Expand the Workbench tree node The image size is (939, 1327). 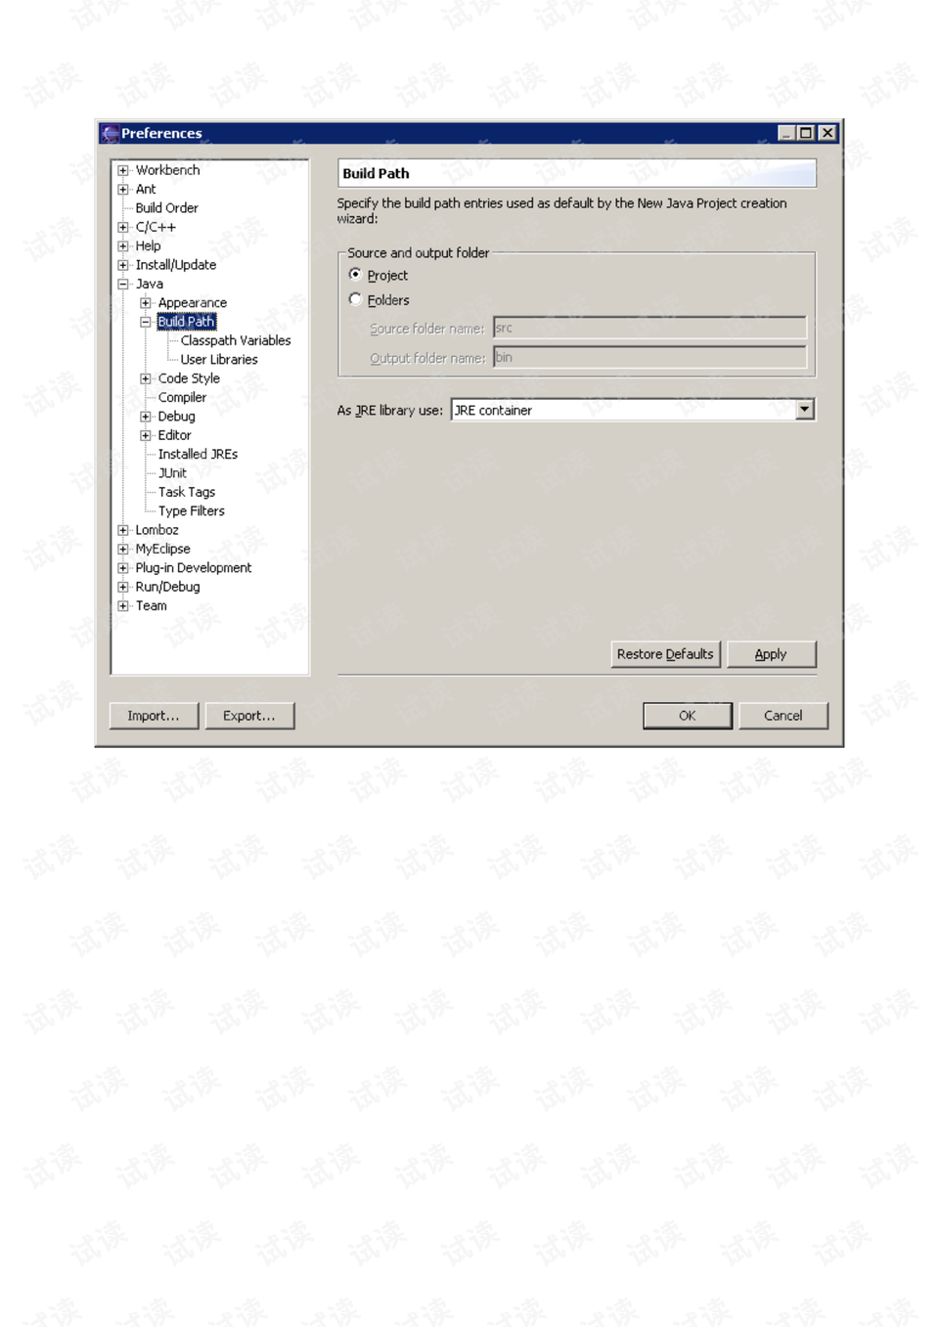tap(123, 170)
